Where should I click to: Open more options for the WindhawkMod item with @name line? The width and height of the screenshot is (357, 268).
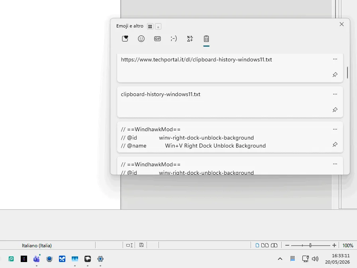(x=335, y=129)
